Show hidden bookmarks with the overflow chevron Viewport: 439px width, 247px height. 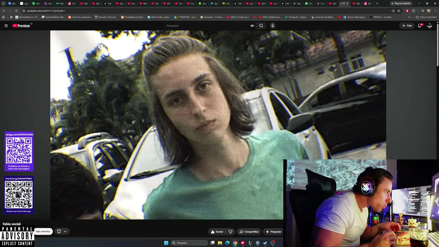(x=409, y=17)
